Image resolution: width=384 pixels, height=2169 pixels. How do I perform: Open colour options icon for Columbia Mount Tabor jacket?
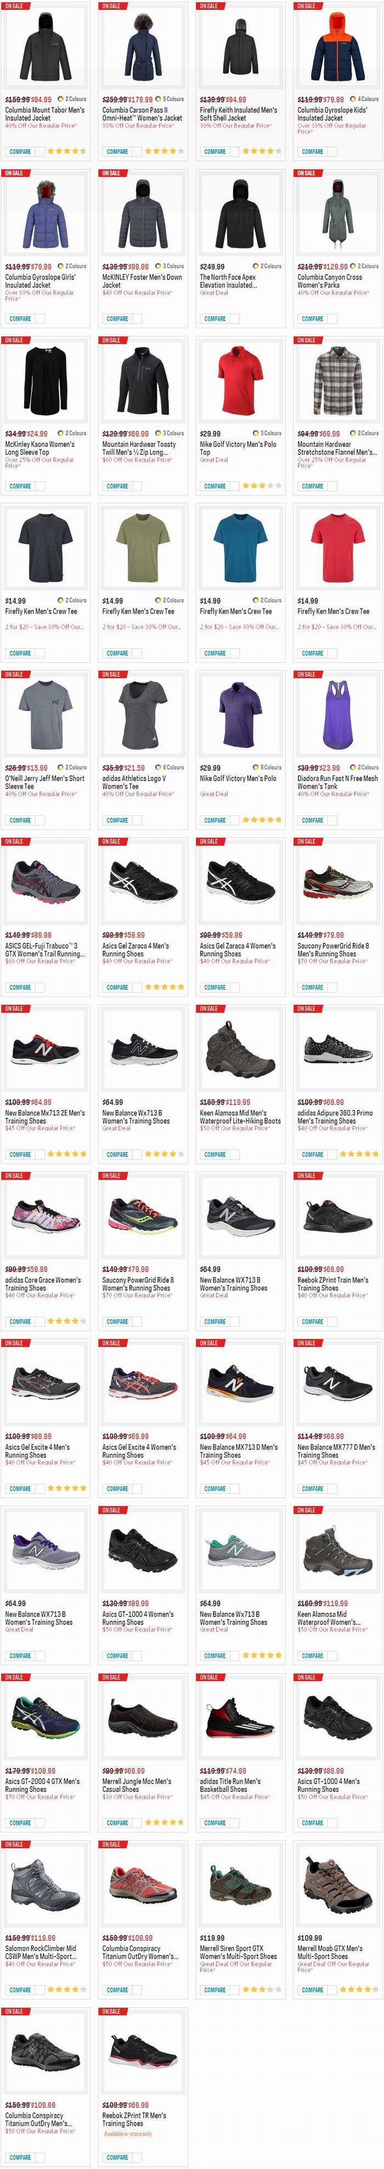[61, 98]
